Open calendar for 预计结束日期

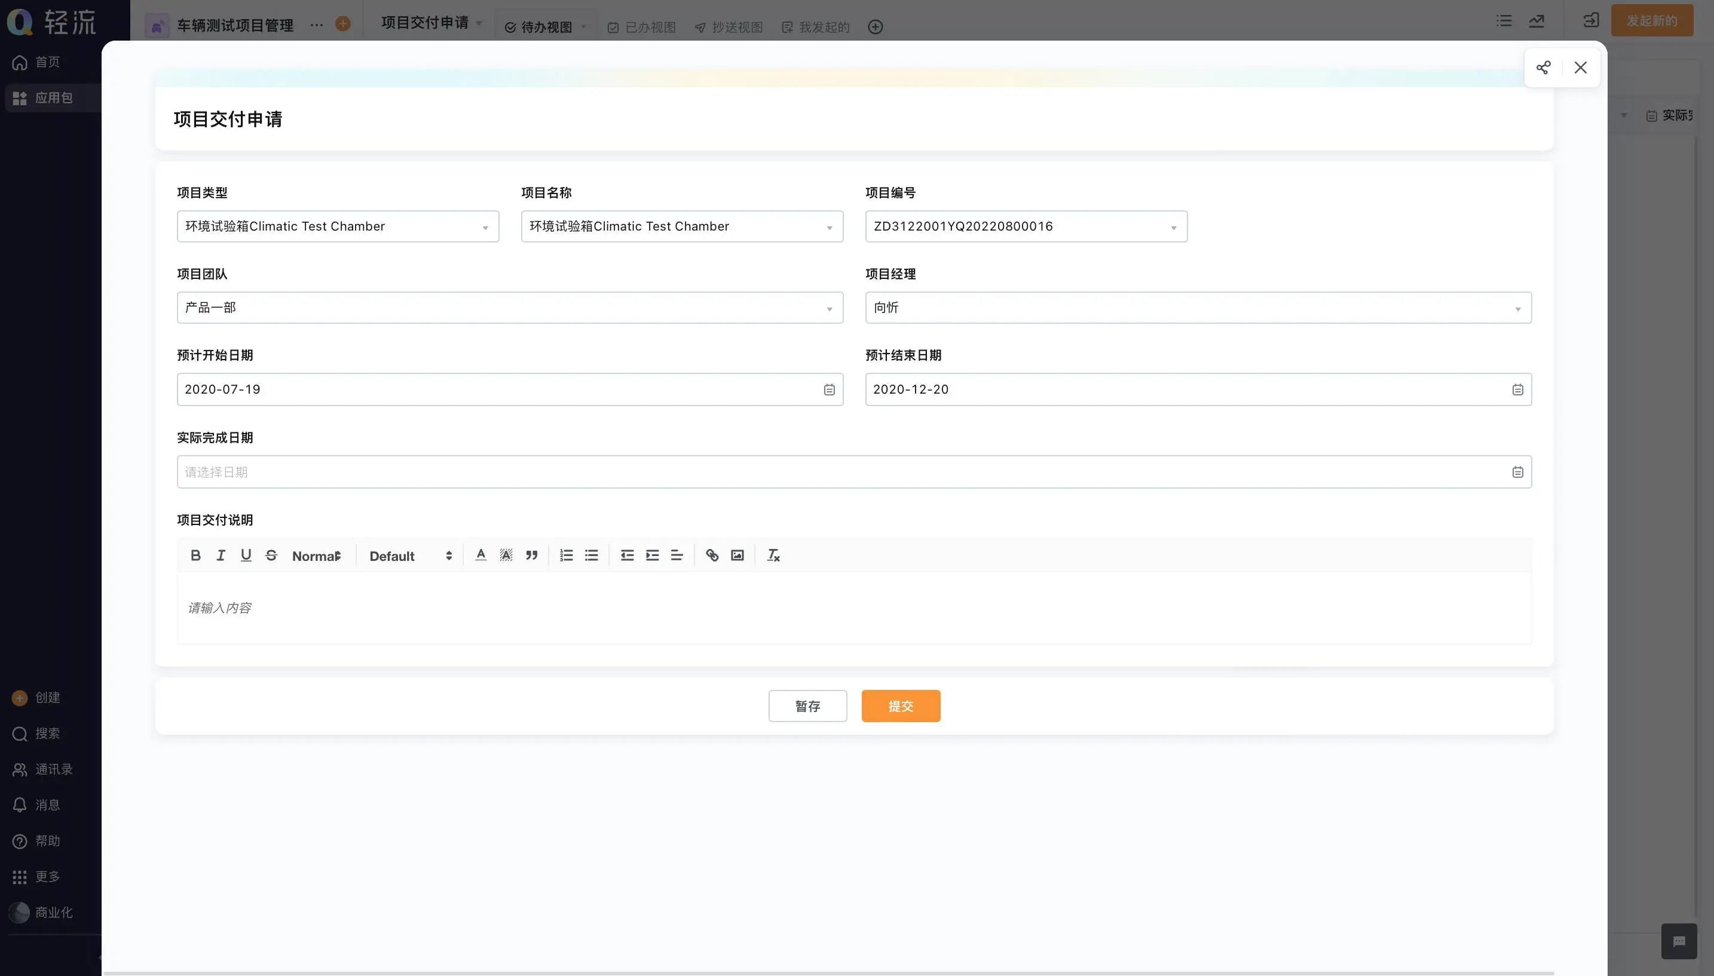(1517, 389)
